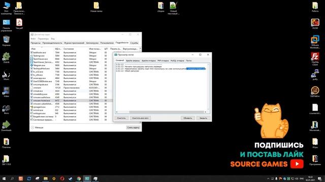Select the winlogon.exe process row

pos(72,113)
